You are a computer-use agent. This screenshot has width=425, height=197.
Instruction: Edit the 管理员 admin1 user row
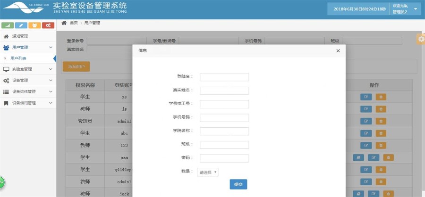[366, 121]
